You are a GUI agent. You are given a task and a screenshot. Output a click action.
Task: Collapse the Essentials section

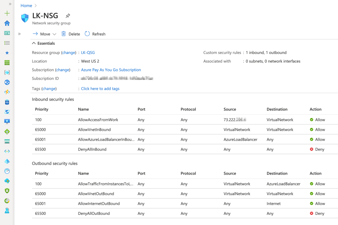tap(34, 43)
